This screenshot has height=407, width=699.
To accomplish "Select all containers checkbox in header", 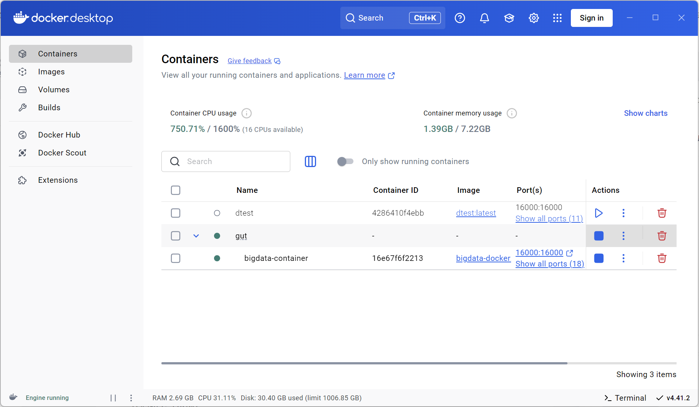I will pyautogui.click(x=176, y=190).
